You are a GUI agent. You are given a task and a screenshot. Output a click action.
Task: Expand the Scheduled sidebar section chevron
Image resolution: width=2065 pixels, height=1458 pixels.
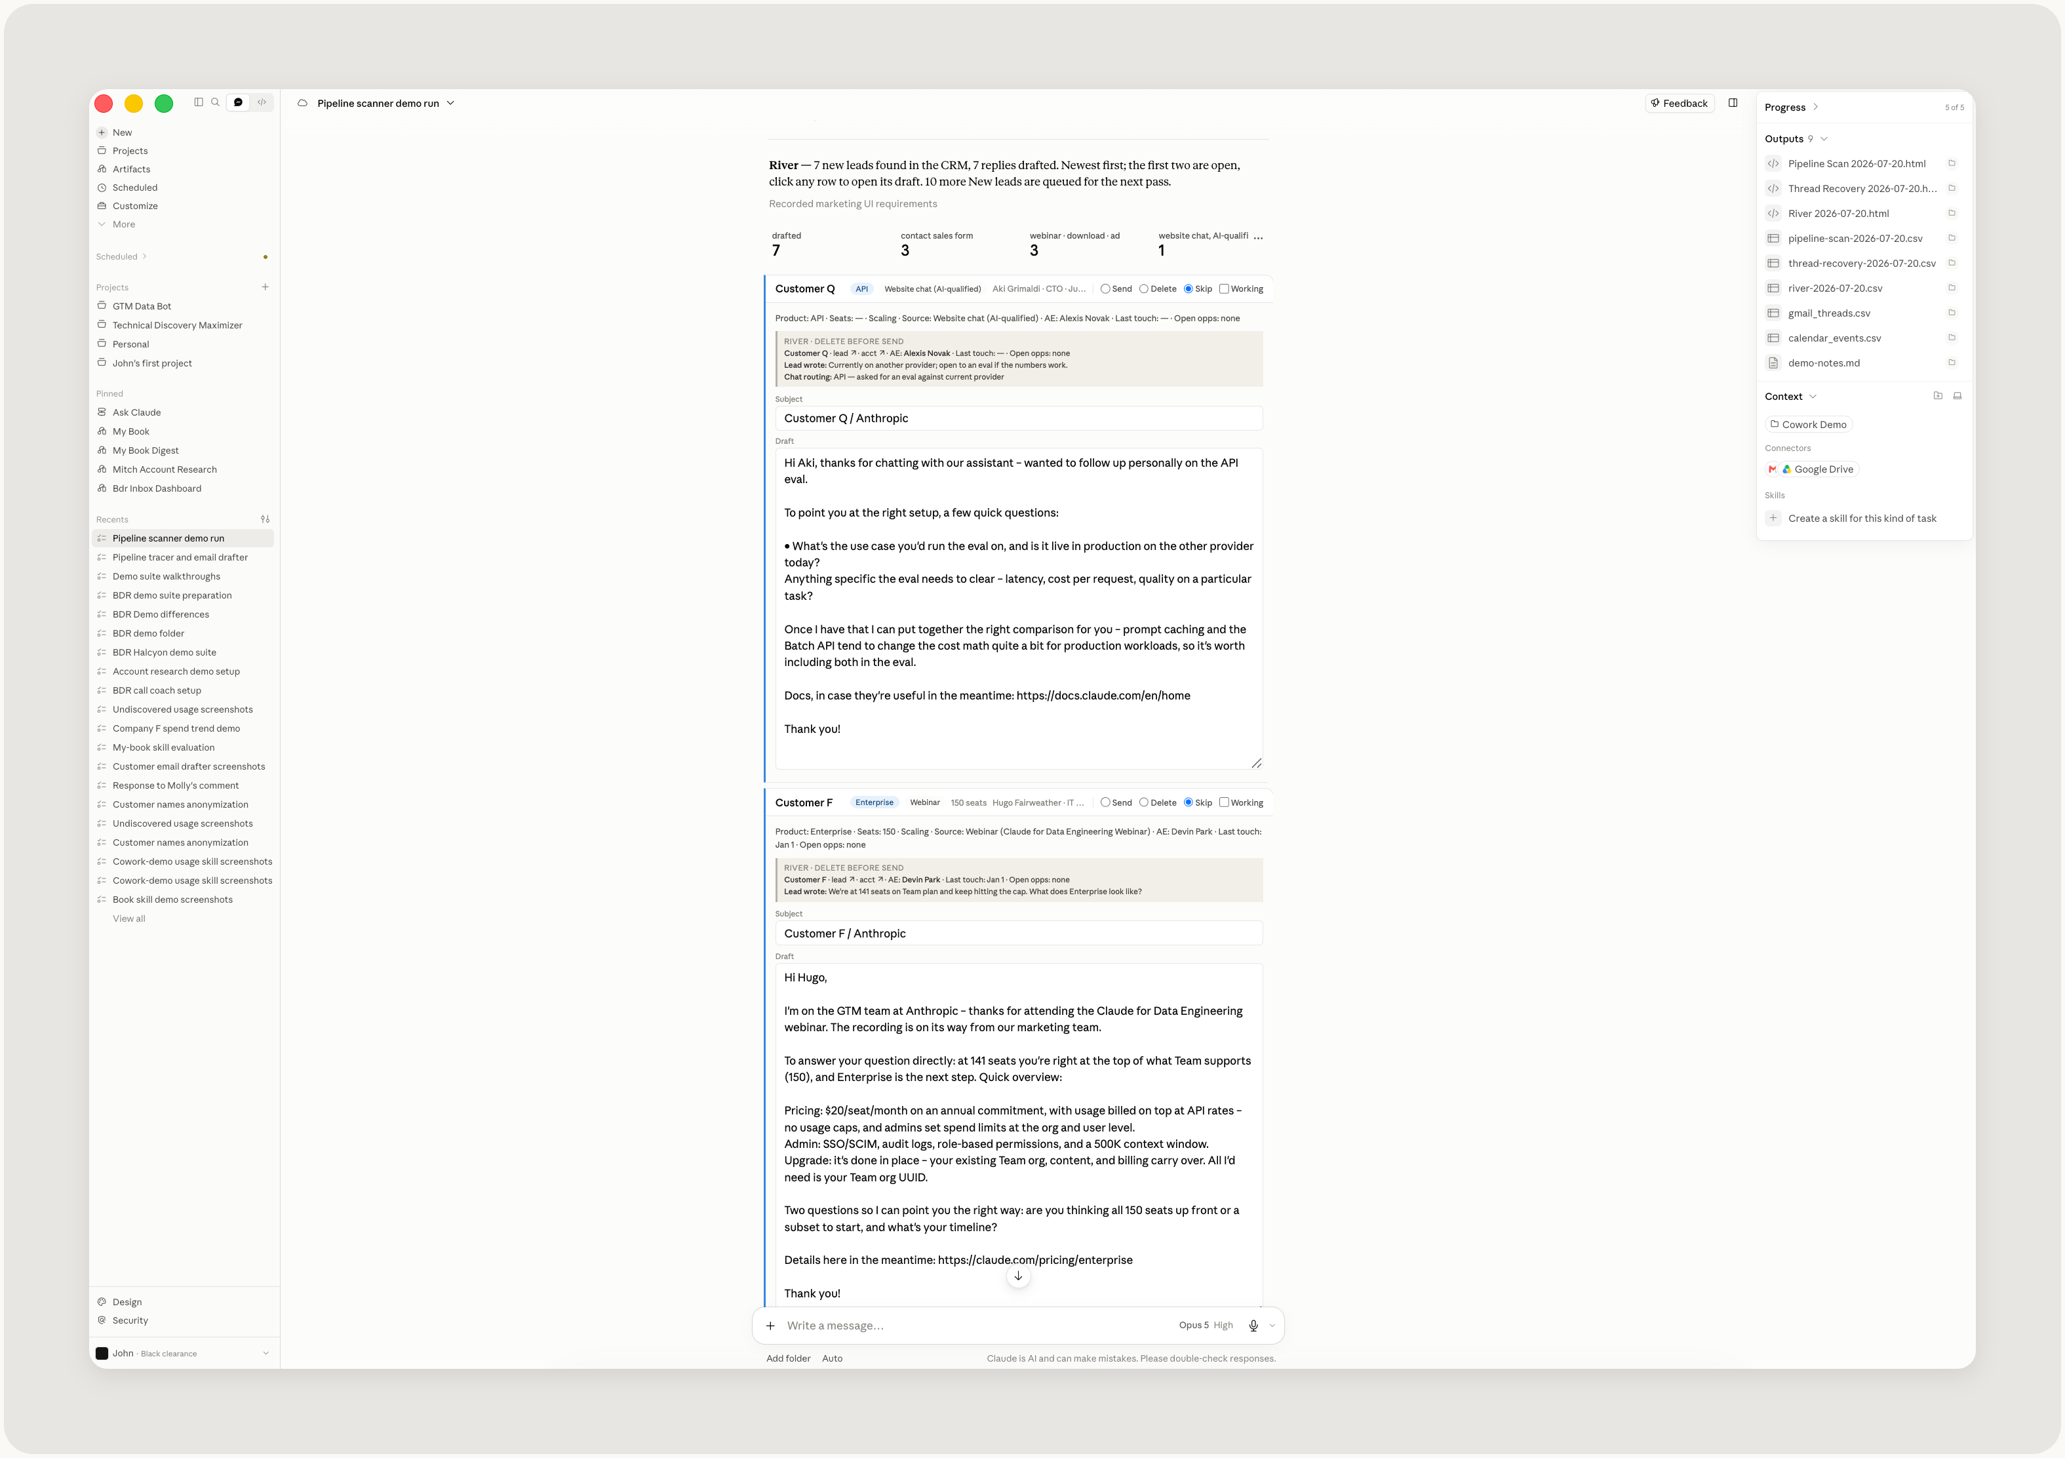[x=144, y=257]
